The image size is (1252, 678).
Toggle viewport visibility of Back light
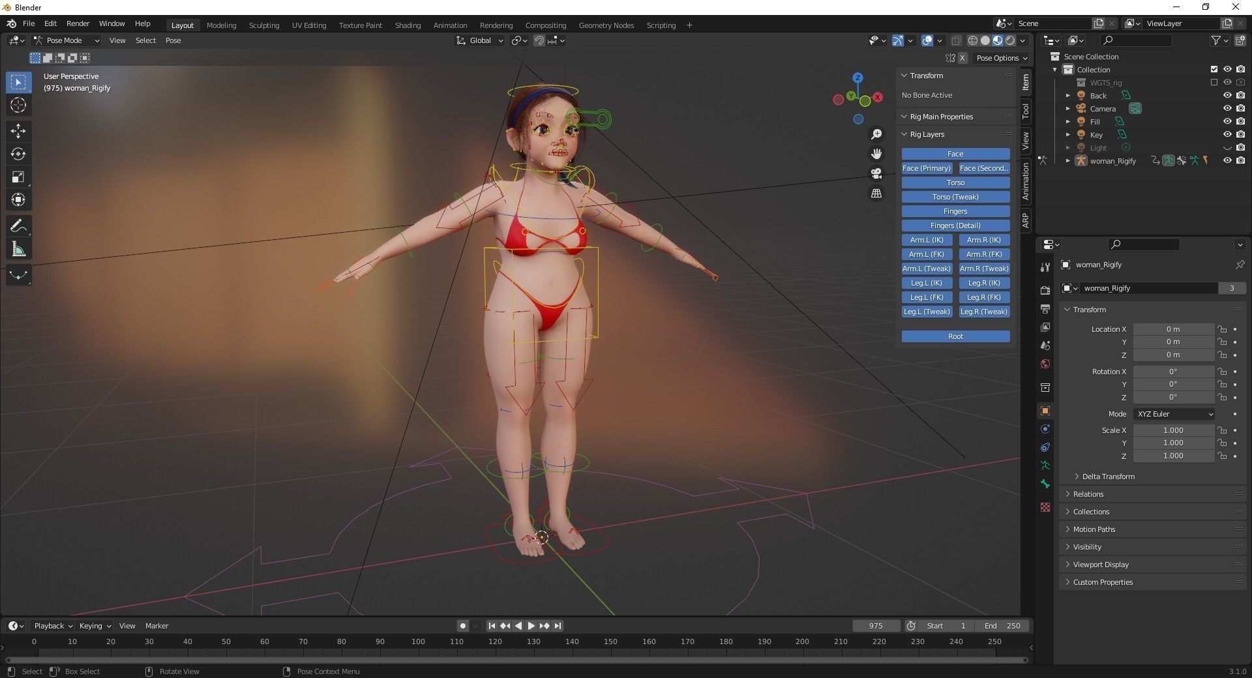point(1227,96)
